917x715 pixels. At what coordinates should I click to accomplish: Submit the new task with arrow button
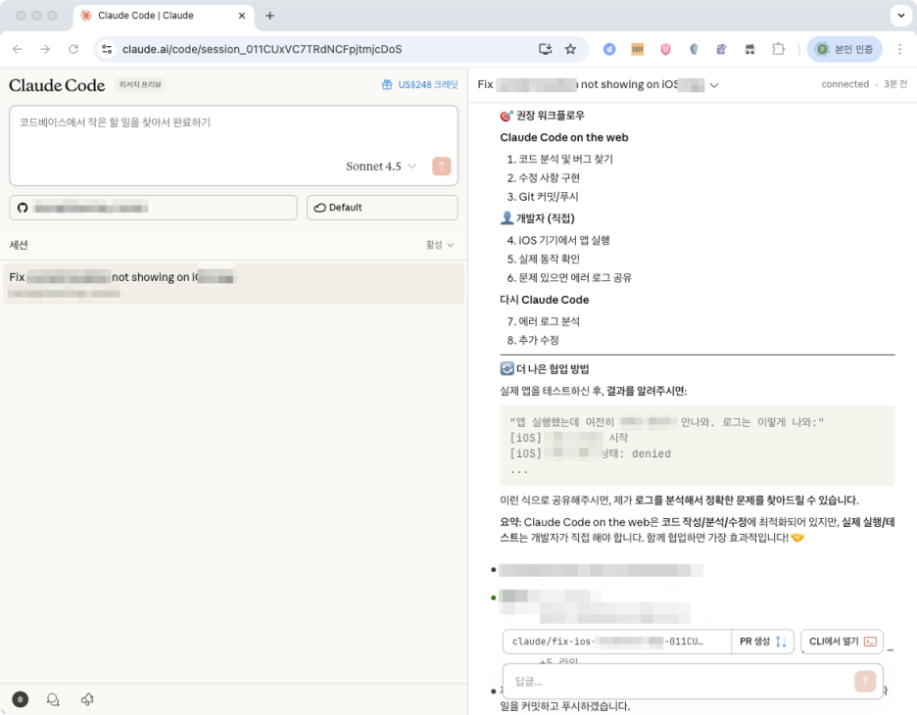[442, 167]
